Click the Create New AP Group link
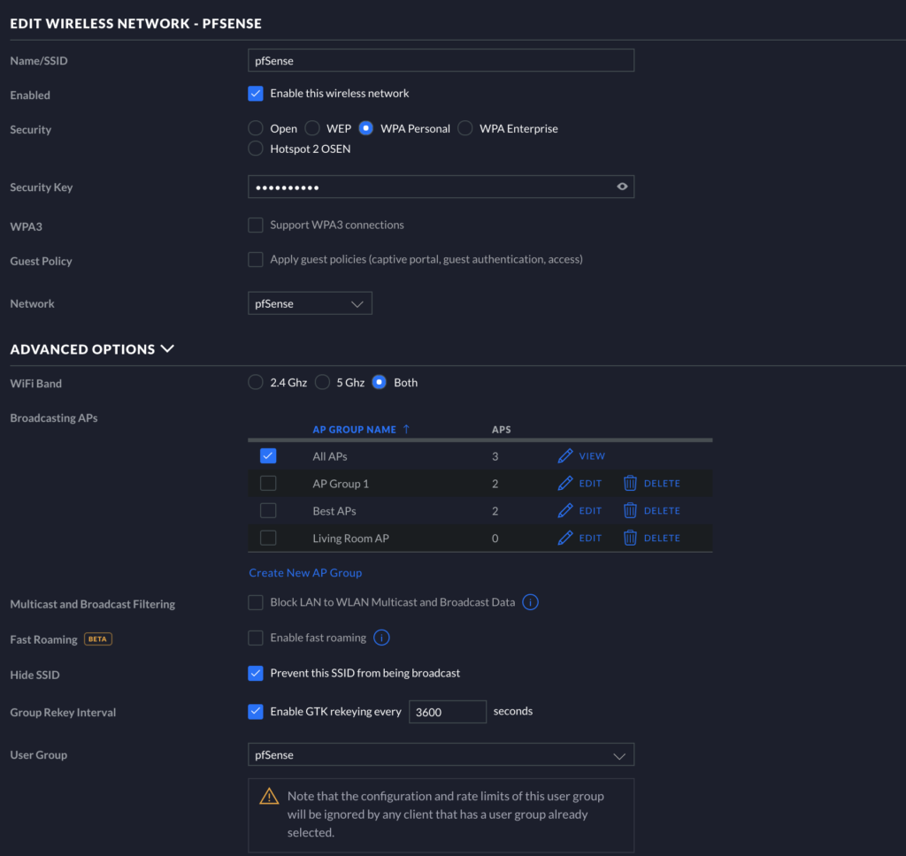 [305, 573]
